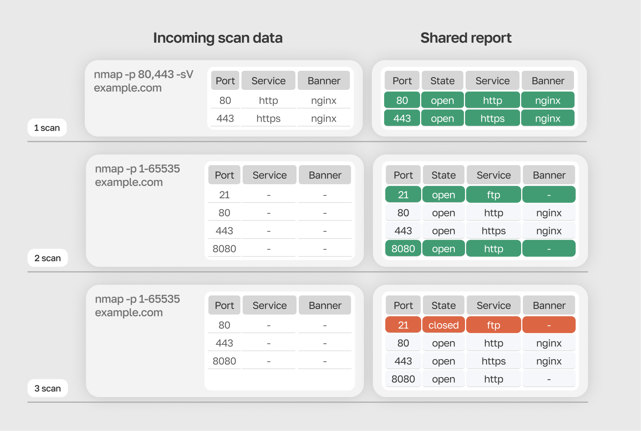Select the green open badge for port 80
The image size is (641, 431).
(442, 100)
